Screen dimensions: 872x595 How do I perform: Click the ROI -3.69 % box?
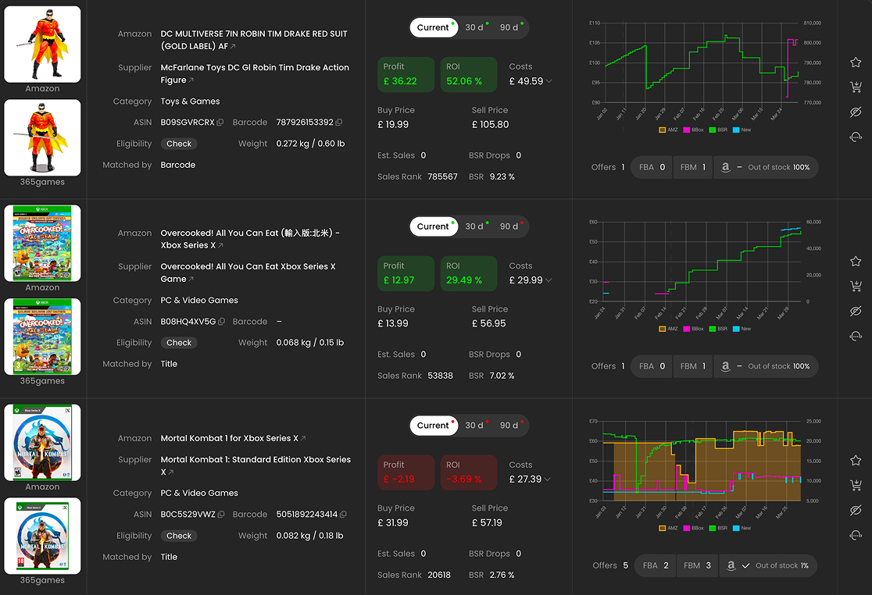click(469, 472)
